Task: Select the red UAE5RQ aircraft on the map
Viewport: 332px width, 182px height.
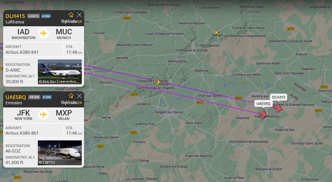Action: pyautogui.click(x=263, y=114)
